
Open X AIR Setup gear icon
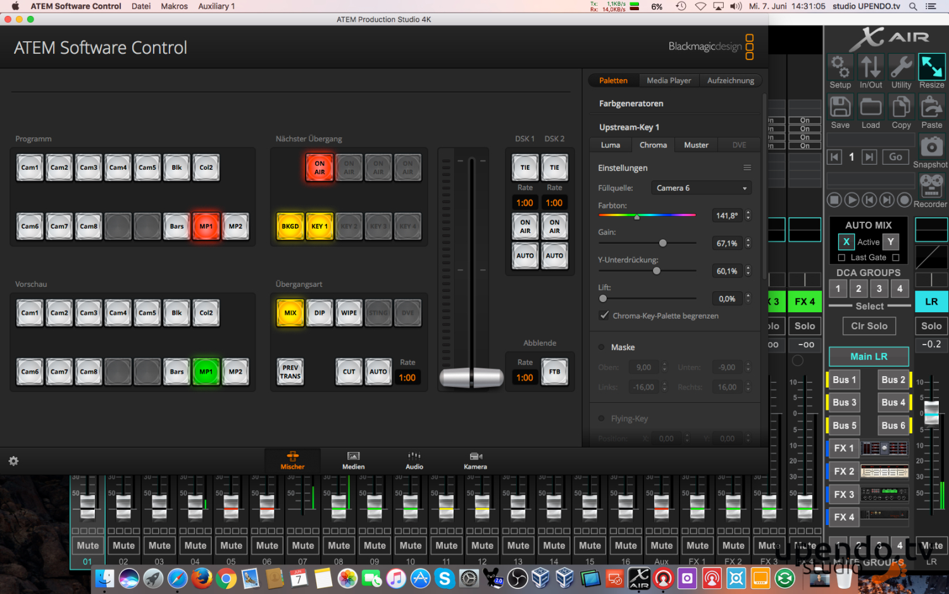click(840, 67)
